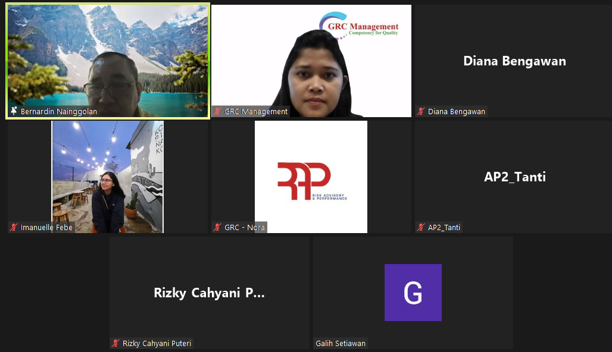Click the GRC - Nora name label
The height and width of the screenshot is (352, 612).
tap(244, 227)
